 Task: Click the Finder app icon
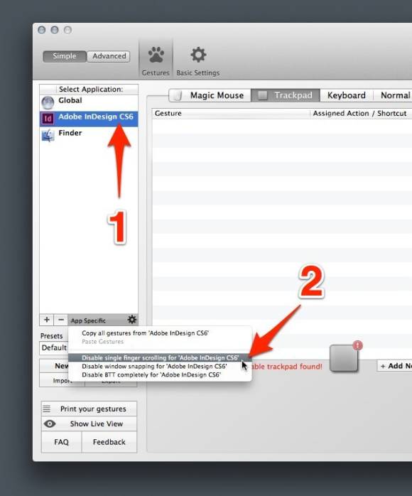[x=48, y=136]
